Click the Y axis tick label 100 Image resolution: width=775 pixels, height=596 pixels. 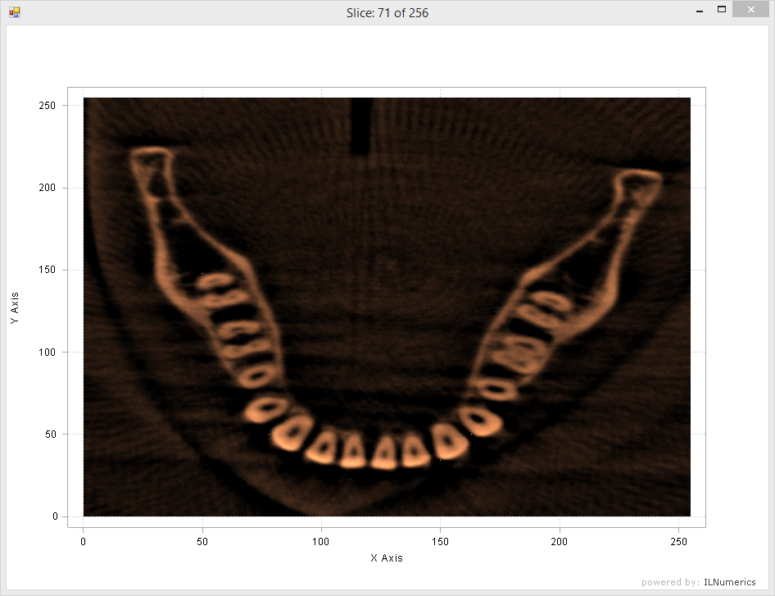click(x=47, y=353)
